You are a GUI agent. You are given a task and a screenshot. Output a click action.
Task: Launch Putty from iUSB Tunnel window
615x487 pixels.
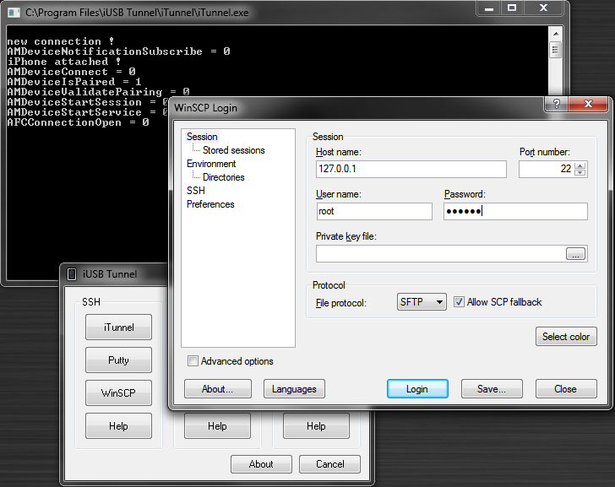[x=118, y=360]
